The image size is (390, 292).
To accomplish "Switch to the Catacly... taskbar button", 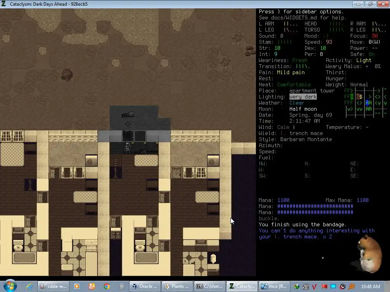I will pos(242,286).
